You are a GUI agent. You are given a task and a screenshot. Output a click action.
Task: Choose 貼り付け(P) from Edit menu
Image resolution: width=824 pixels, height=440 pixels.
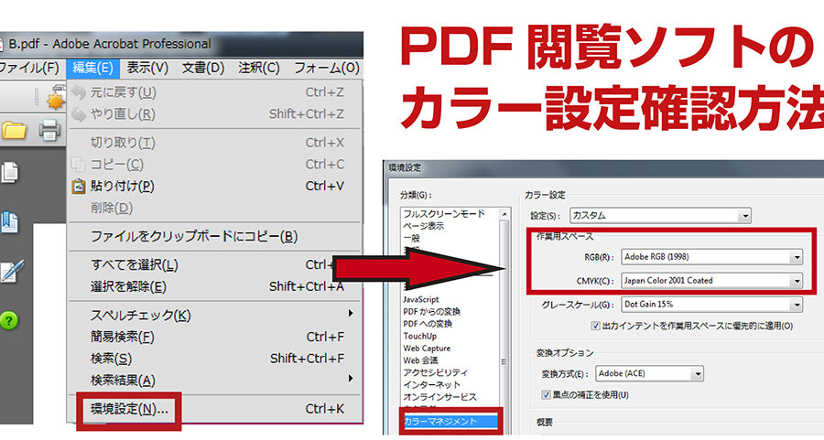(215, 186)
